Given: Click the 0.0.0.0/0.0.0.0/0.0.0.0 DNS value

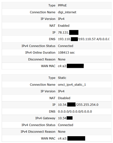Looking at the screenshot, I should 75,111.
